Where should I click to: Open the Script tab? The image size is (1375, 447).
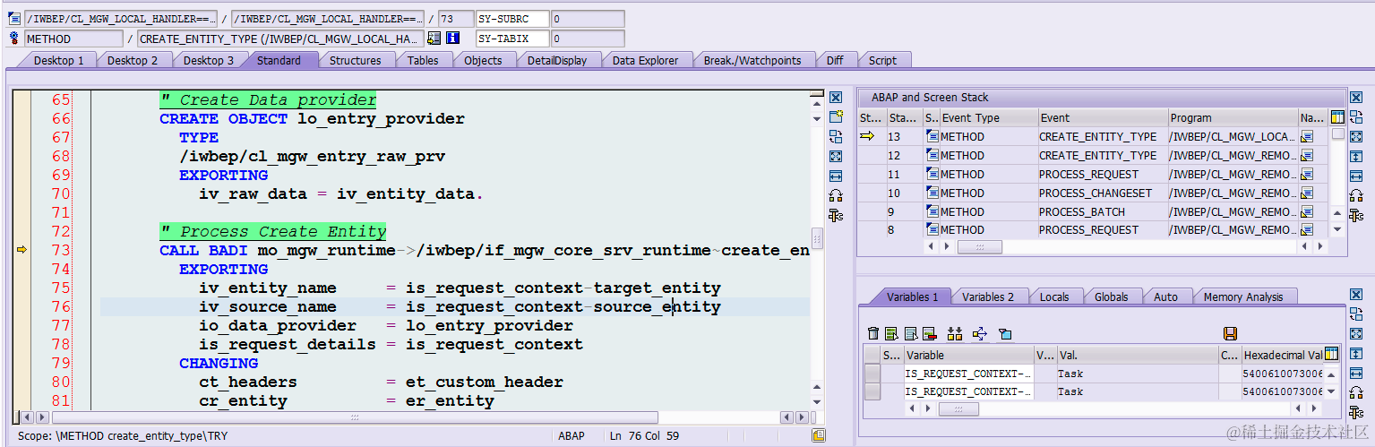click(x=882, y=60)
